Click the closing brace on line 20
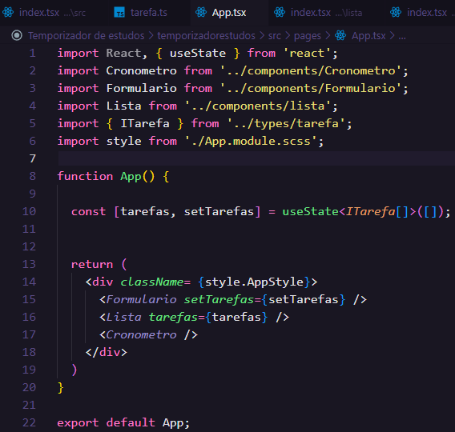Screen dimensions: 455x432 [60, 388]
